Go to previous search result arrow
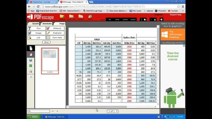 (53, 111)
